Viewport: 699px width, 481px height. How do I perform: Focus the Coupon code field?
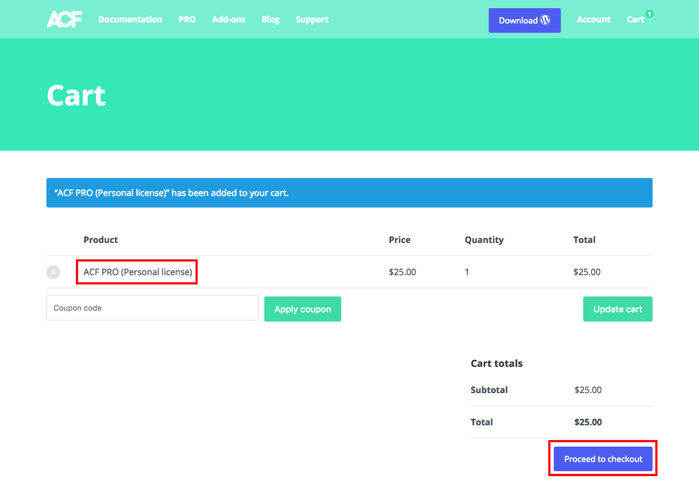[152, 308]
